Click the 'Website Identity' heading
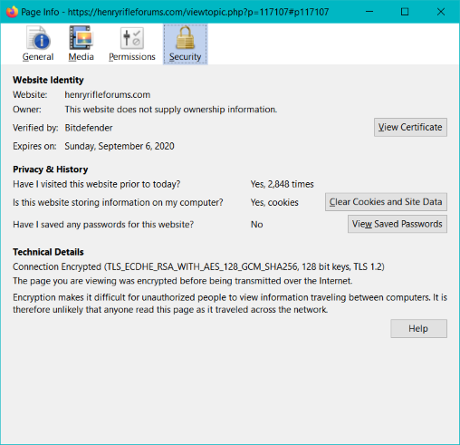 coord(48,80)
